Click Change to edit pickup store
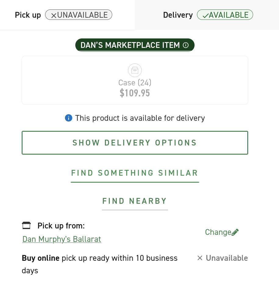 218,232
